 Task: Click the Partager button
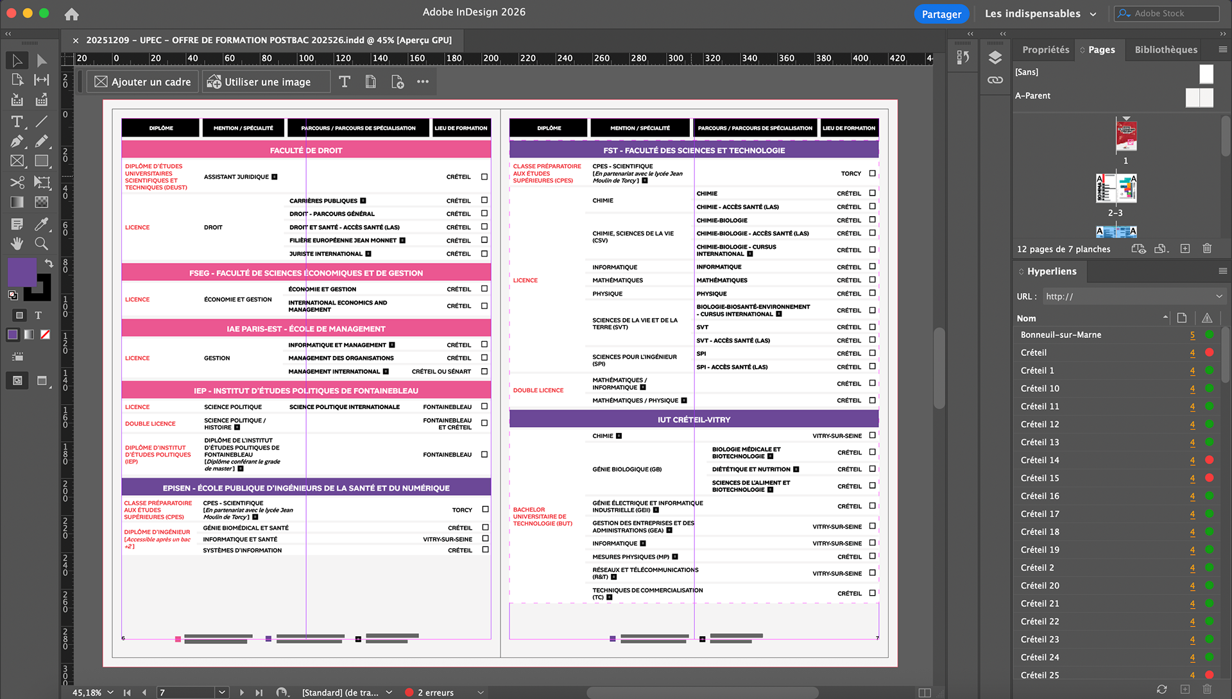pyautogui.click(x=941, y=14)
